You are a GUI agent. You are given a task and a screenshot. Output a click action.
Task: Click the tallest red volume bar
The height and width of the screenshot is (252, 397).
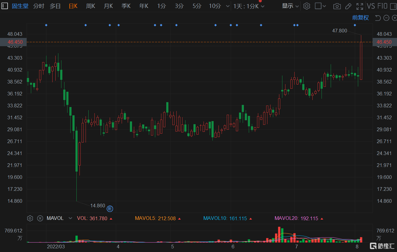tap(279, 235)
